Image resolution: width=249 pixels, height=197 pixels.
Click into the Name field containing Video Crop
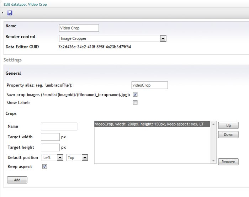coord(79,28)
